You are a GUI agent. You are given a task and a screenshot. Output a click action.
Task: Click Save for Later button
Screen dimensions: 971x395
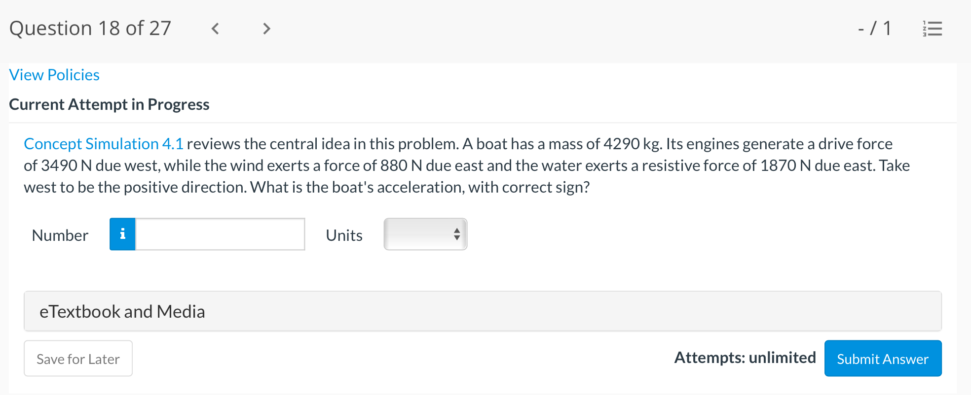click(78, 359)
